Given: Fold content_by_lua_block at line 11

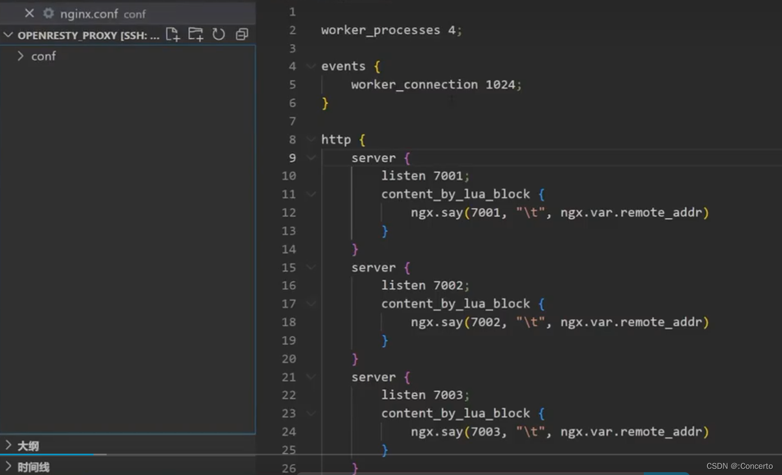Looking at the screenshot, I should (311, 194).
